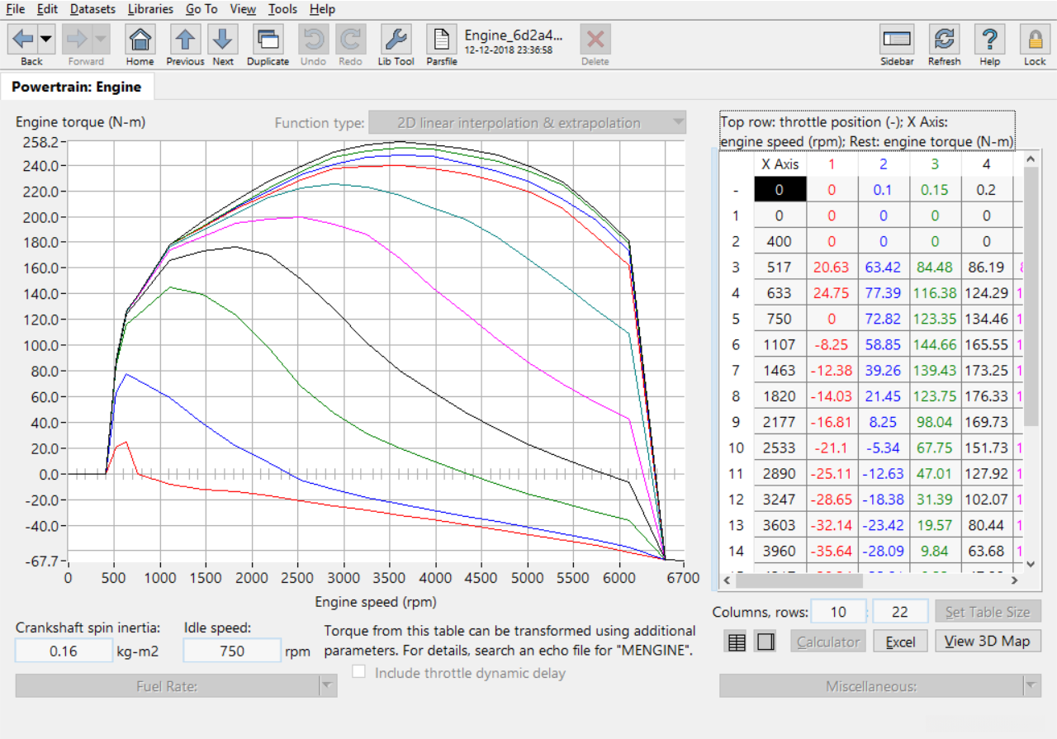
Task: Click the Excel button
Action: [901, 642]
